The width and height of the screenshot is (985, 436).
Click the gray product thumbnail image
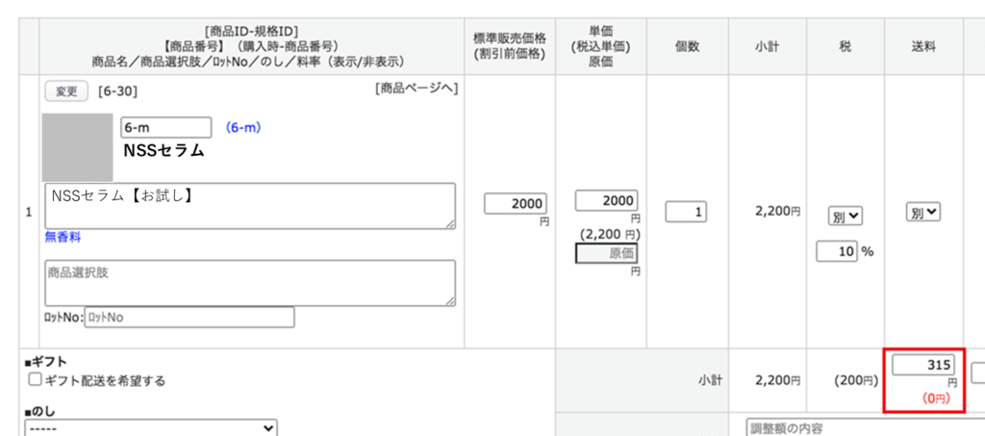(77, 147)
